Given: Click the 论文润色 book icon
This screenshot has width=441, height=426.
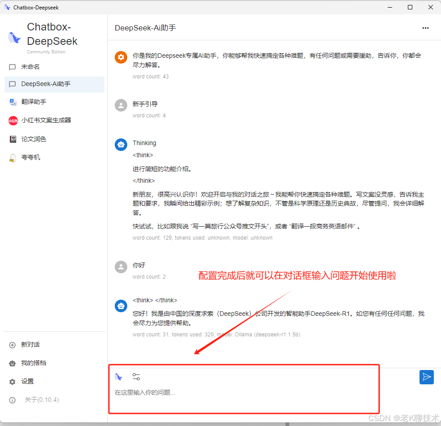Looking at the screenshot, I should 13,139.
